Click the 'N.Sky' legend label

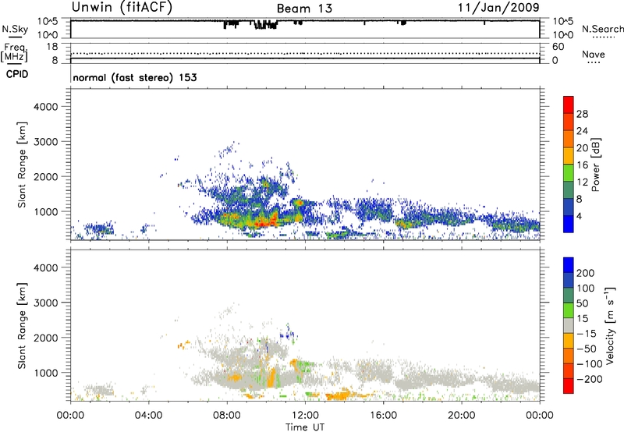(15, 29)
